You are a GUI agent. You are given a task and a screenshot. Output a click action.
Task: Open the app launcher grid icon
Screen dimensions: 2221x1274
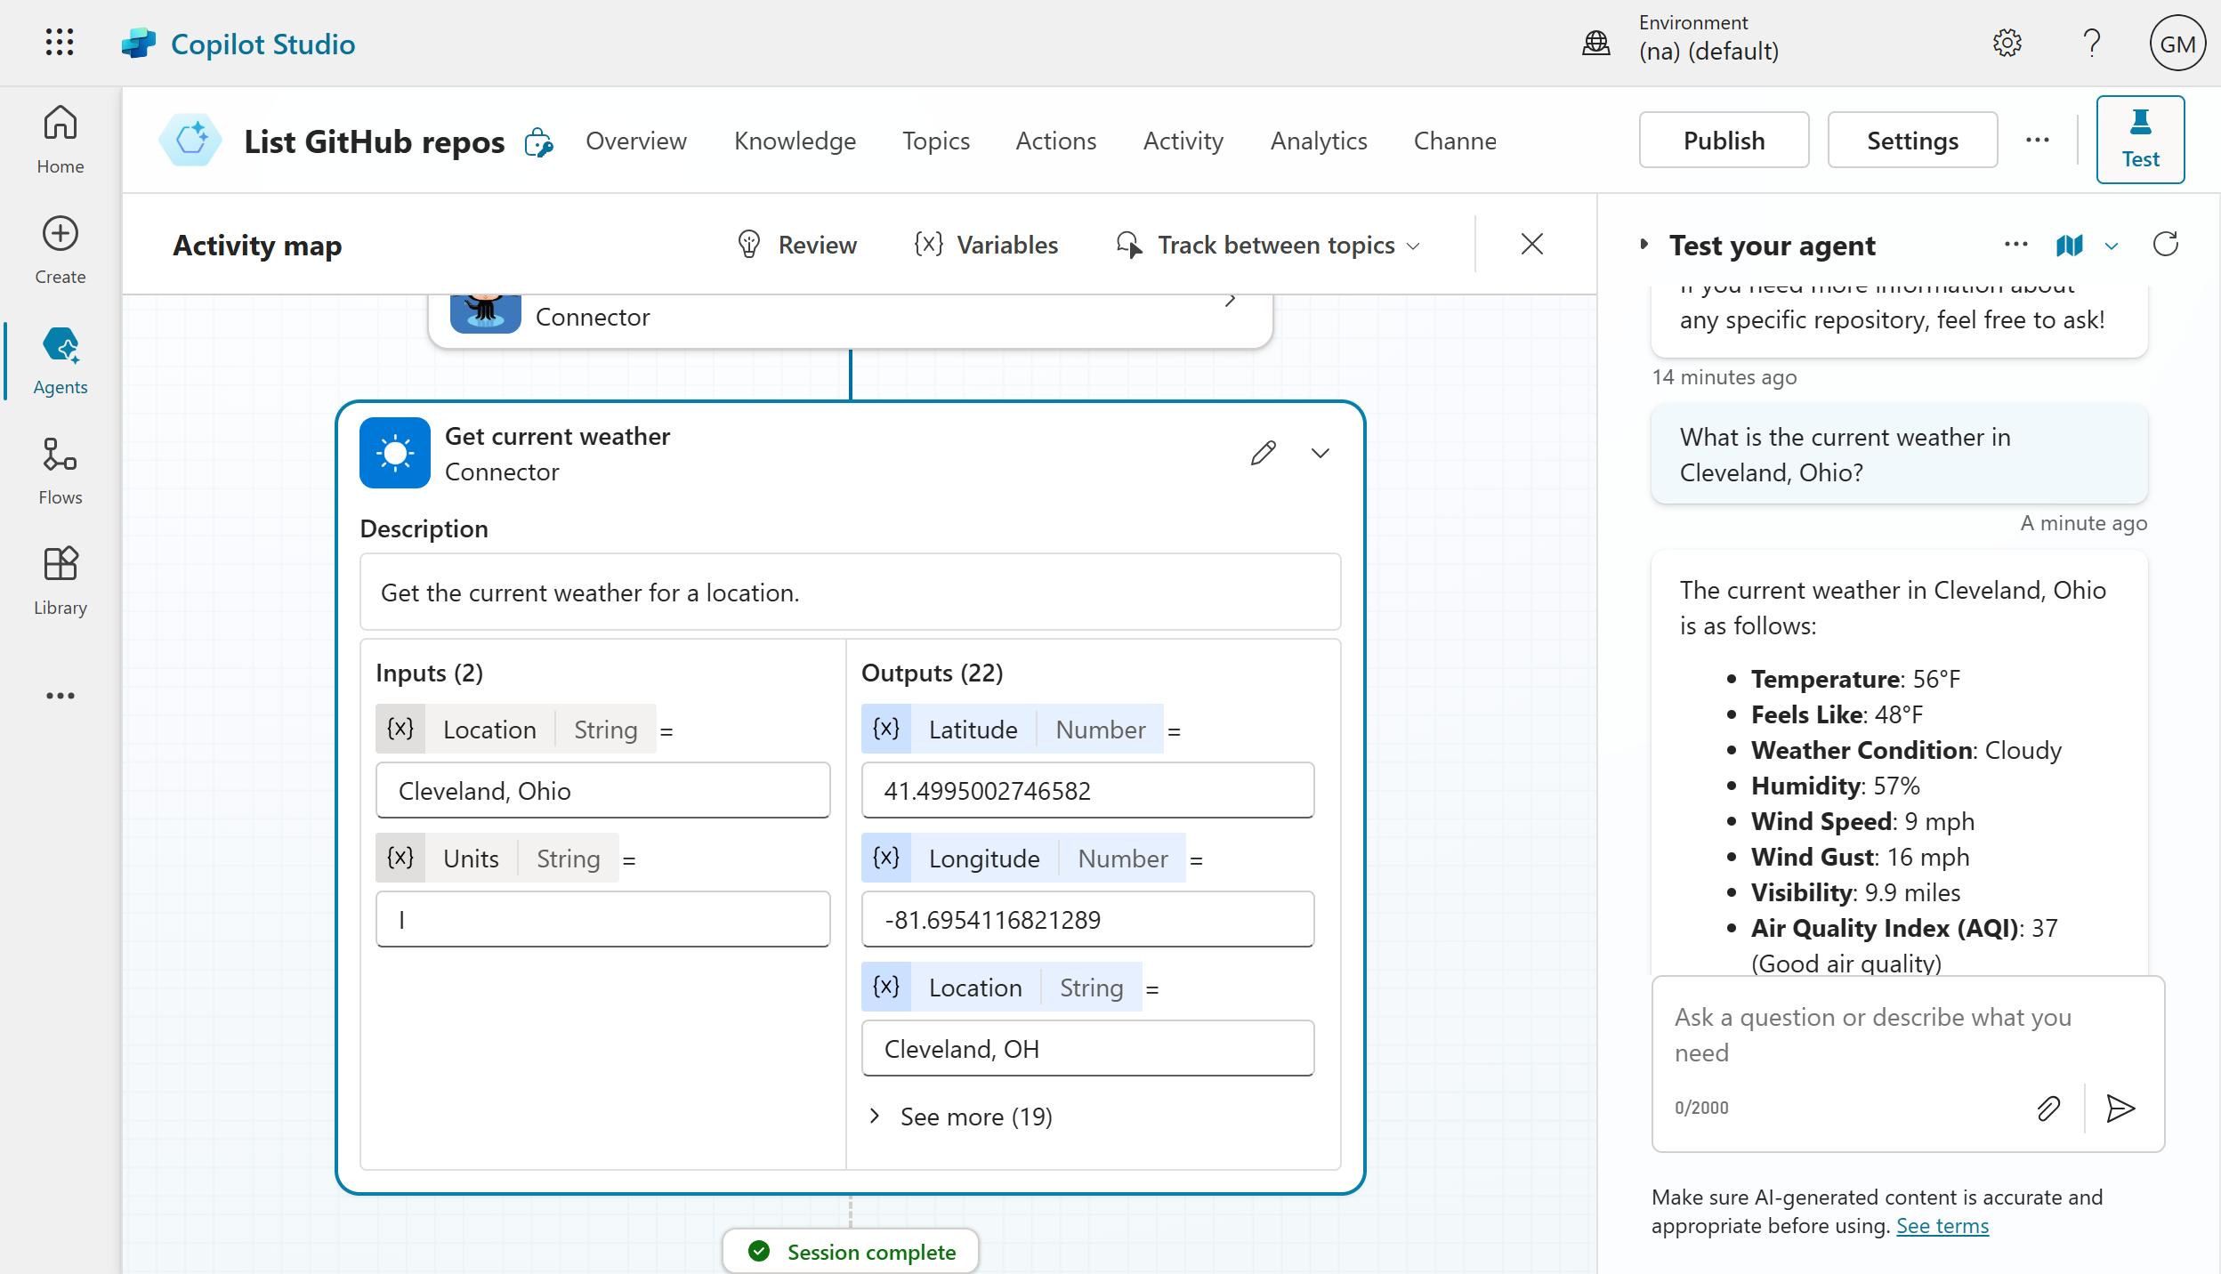click(x=60, y=43)
